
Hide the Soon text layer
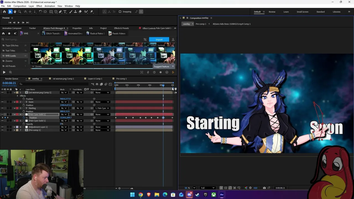tap(2, 102)
